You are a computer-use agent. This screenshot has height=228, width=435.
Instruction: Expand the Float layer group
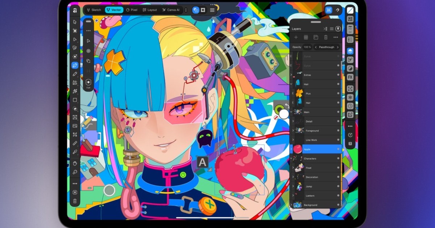point(293,168)
